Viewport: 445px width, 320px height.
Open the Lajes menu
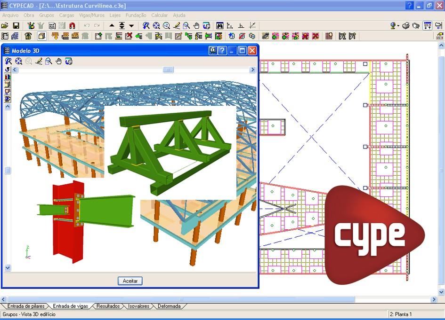coord(115,16)
